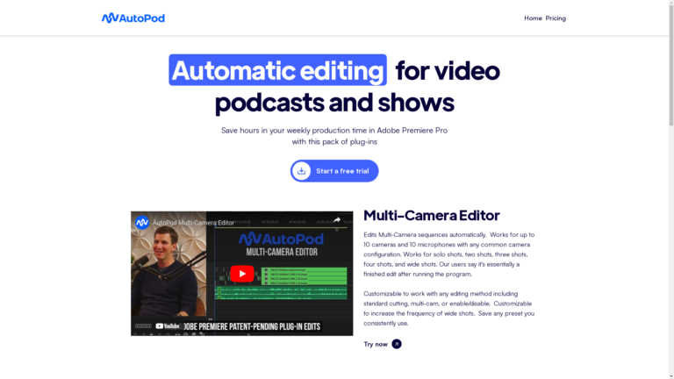Click the Save hours in your weekly subtitle
Image resolution: width=674 pixels, height=379 pixels.
point(334,136)
